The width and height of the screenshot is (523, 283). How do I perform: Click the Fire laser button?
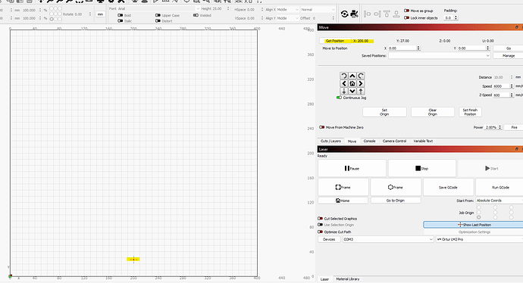point(514,128)
